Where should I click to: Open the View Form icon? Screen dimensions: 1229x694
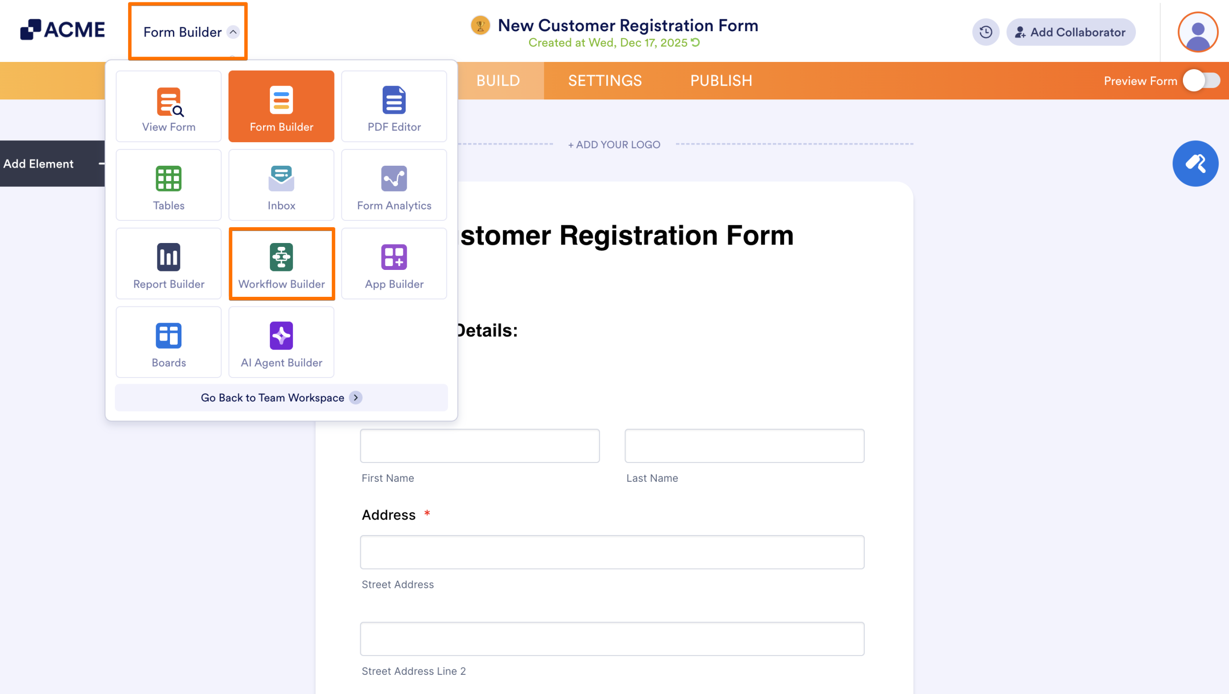tap(168, 106)
